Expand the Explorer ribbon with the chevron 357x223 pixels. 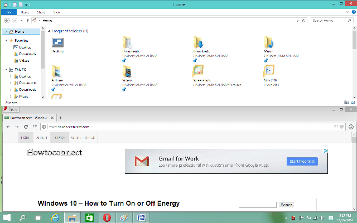(x=348, y=12)
